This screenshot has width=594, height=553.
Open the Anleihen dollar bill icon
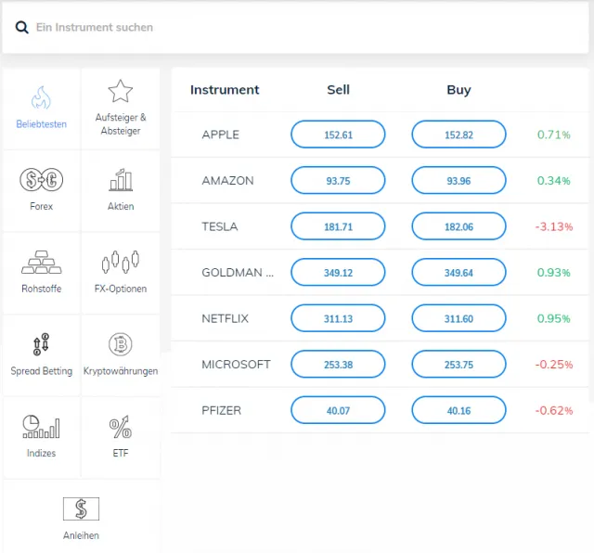[x=81, y=509]
